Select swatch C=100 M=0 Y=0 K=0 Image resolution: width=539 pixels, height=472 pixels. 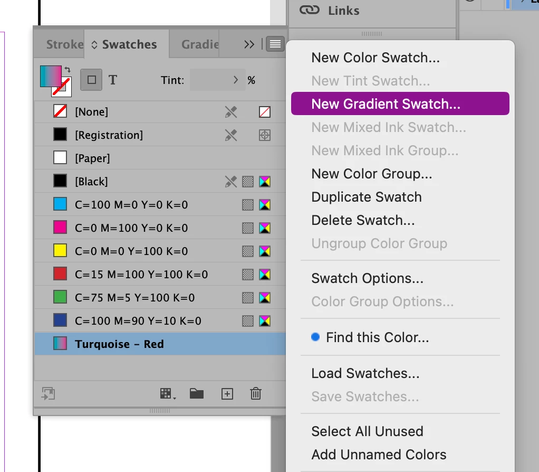160,205
